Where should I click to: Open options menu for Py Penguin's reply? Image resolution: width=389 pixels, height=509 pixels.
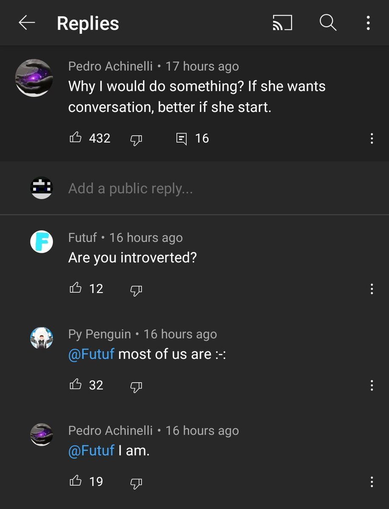(x=372, y=386)
